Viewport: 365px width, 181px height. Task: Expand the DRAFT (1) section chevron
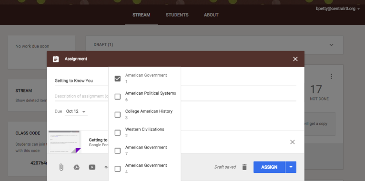[x=332, y=45]
